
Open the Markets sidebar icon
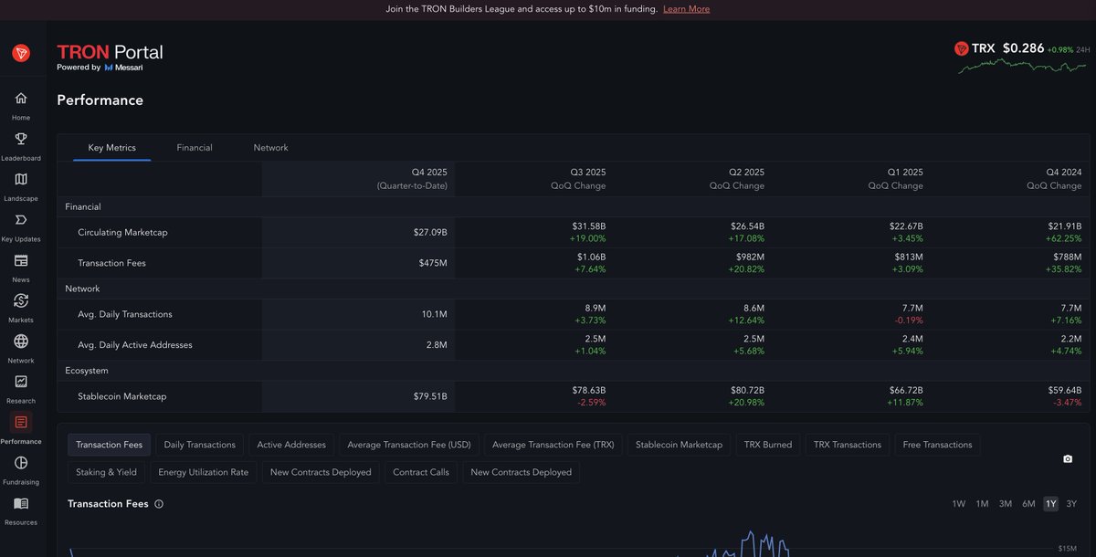click(x=21, y=300)
